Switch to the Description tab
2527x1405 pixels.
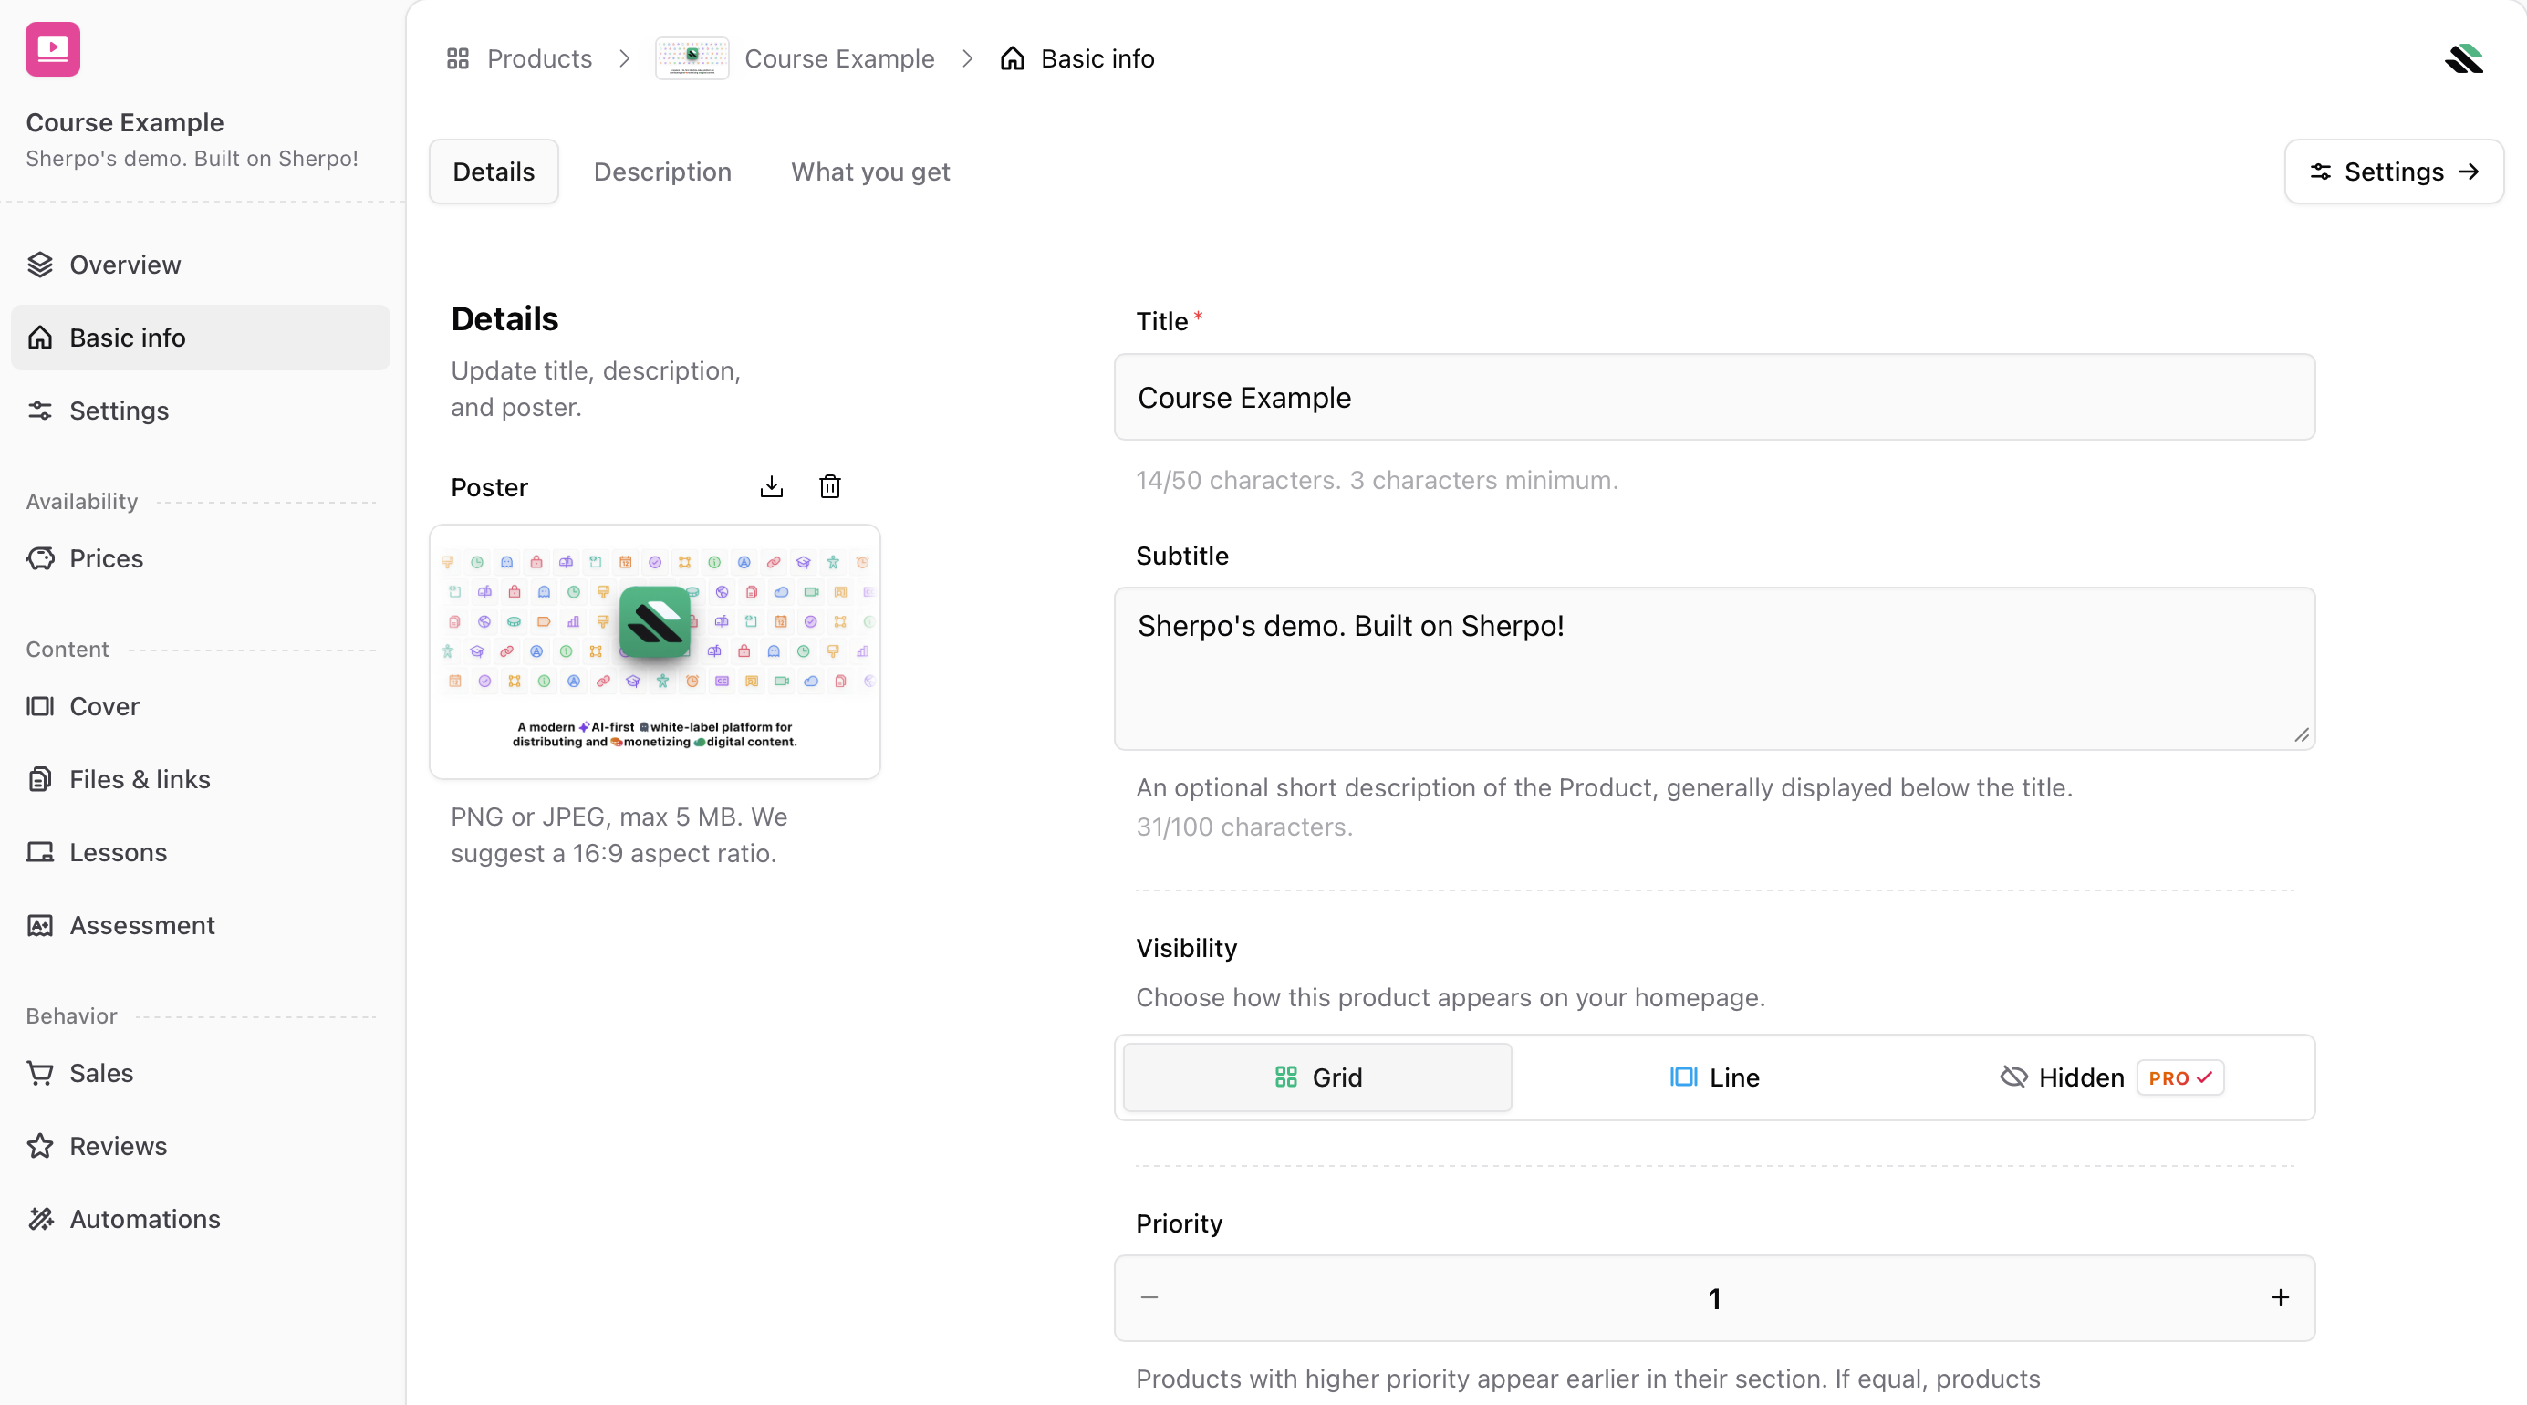coord(661,172)
